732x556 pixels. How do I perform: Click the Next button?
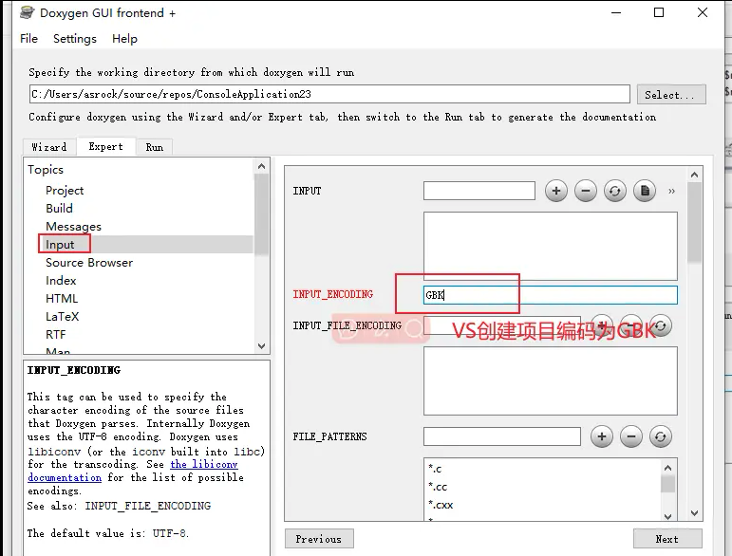click(667, 539)
